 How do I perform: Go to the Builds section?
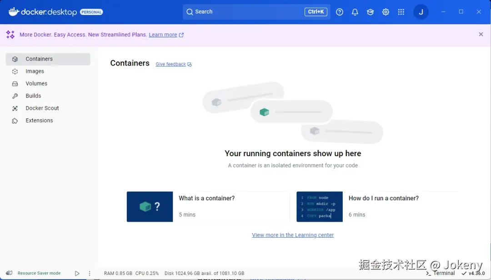pos(48,96)
